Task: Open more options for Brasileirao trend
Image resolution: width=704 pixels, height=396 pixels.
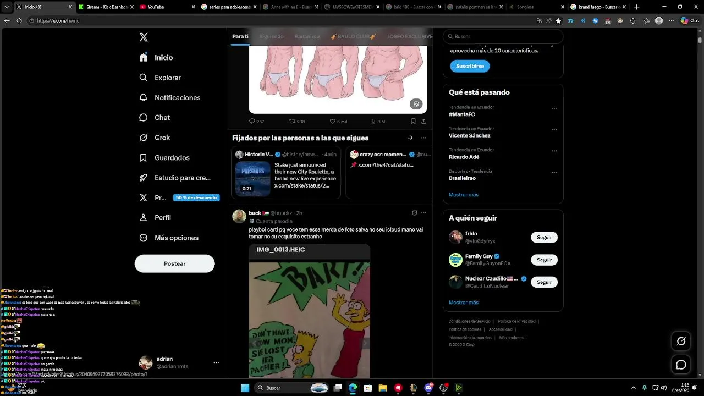Action: 554,172
